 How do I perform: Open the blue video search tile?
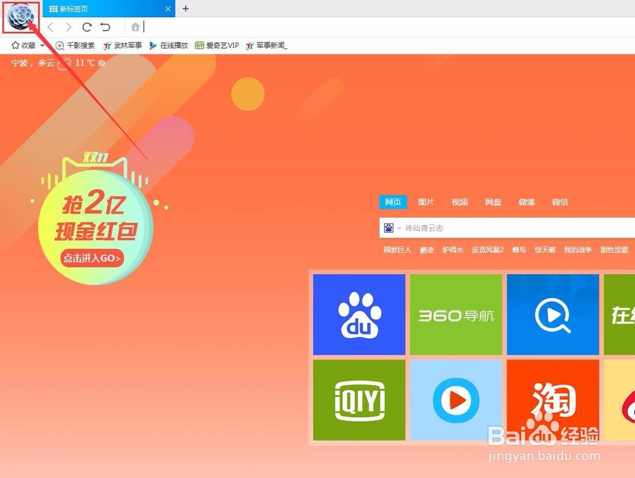coord(553,315)
